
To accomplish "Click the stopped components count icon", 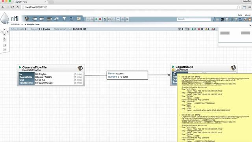I will (199, 29).
